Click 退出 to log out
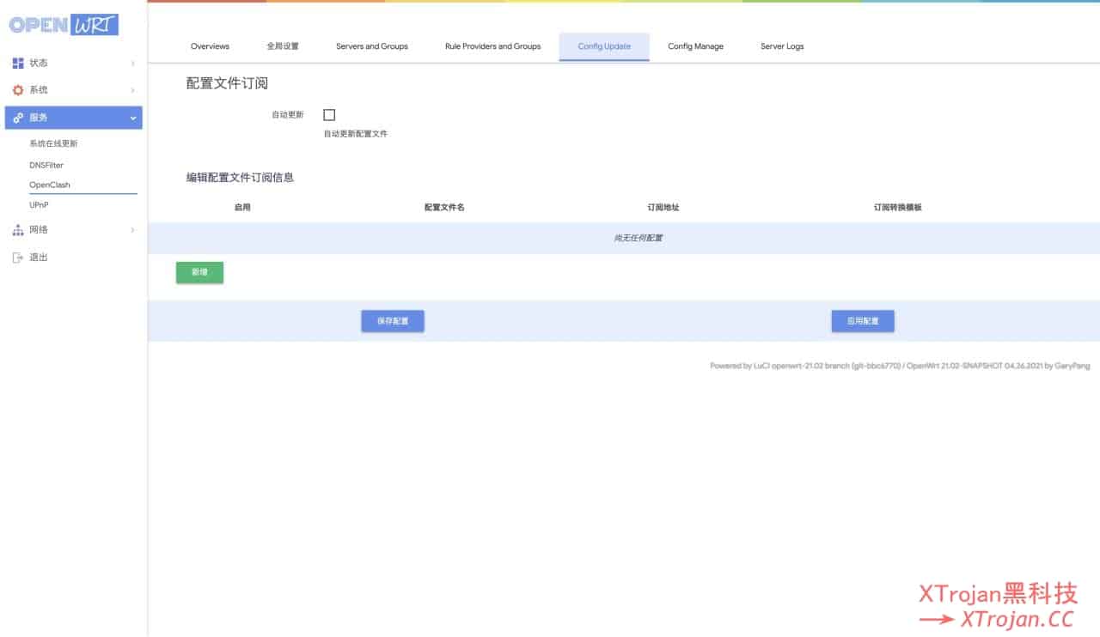Viewport: 1100px width, 637px height. pyautogui.click(x=39, y=258)
